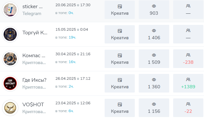
Task: Open the VO$HOT channel avatar
Action: coord(10,108)
